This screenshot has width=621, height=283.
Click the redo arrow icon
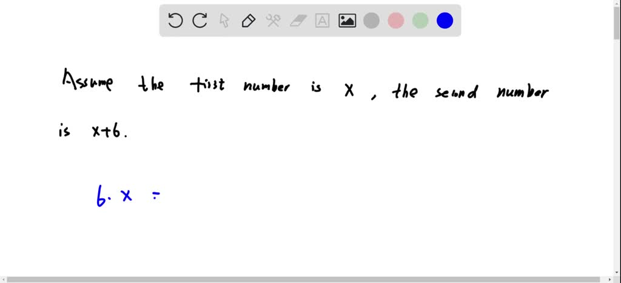pos(200,21)
